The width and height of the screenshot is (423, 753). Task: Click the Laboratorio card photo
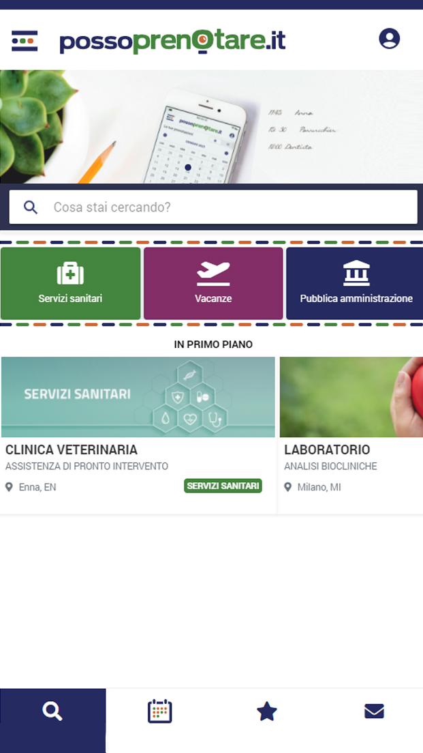click(351, 397)
